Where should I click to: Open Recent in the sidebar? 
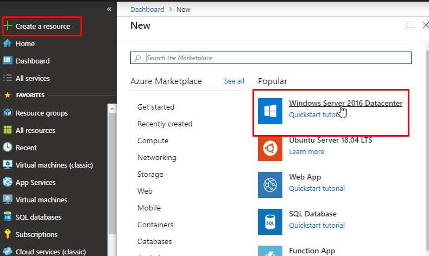pos(26,148)
